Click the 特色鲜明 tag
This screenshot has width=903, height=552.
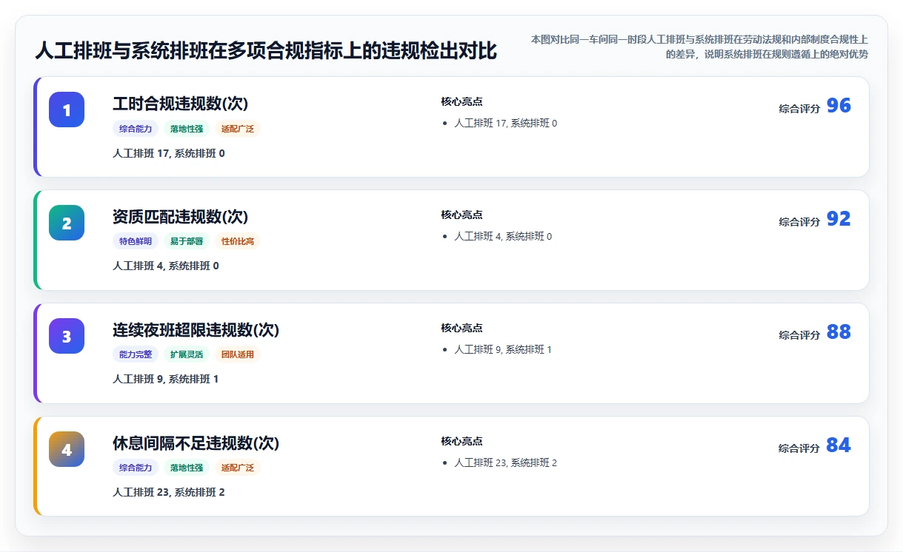(136, 241)
